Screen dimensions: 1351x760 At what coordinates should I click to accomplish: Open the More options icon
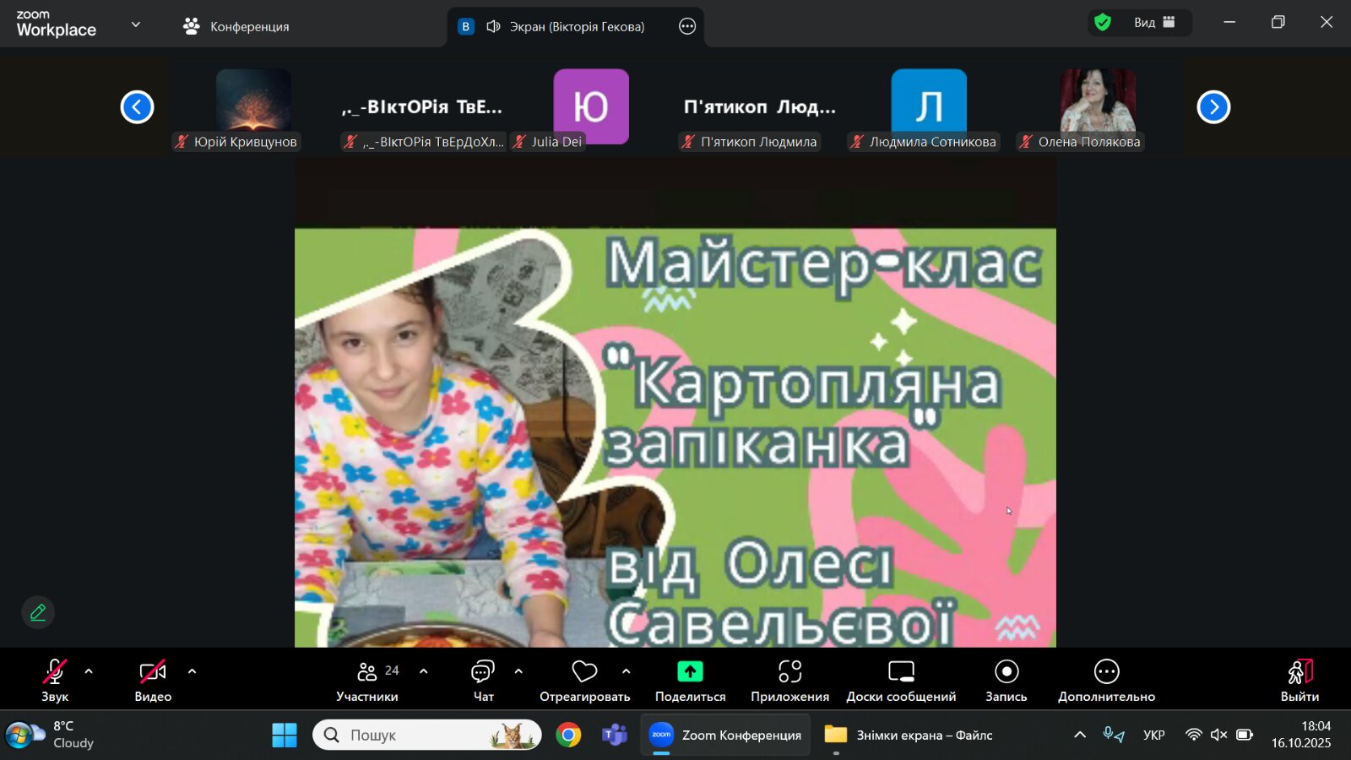point(1106,672)
